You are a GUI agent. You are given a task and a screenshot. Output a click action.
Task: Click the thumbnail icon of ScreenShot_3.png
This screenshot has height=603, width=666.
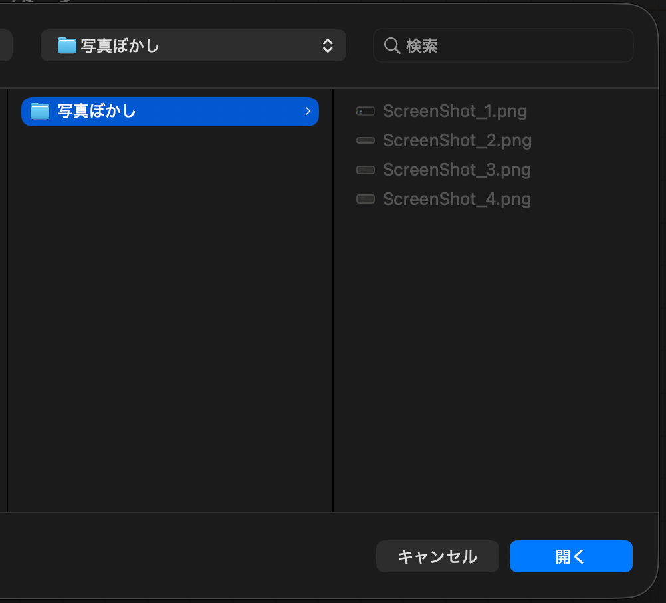(x=366, y=170)
